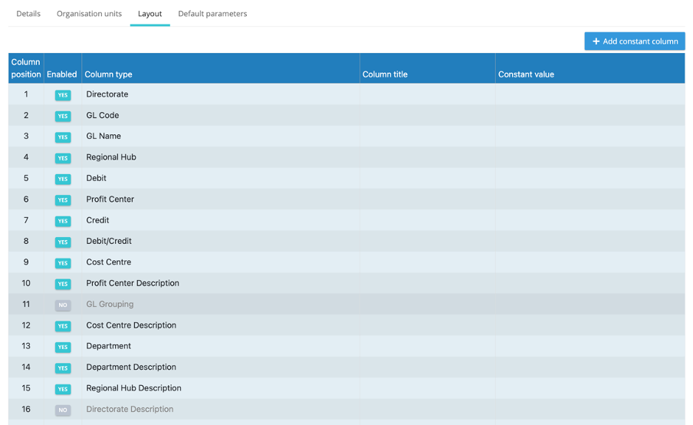Click the Add constant column button
Viewport: 693px width, 425px height.
click(x=634, y=41)
